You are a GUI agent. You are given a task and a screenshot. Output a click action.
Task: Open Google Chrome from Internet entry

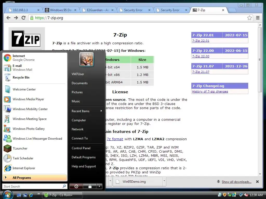(x=35, y=58)
